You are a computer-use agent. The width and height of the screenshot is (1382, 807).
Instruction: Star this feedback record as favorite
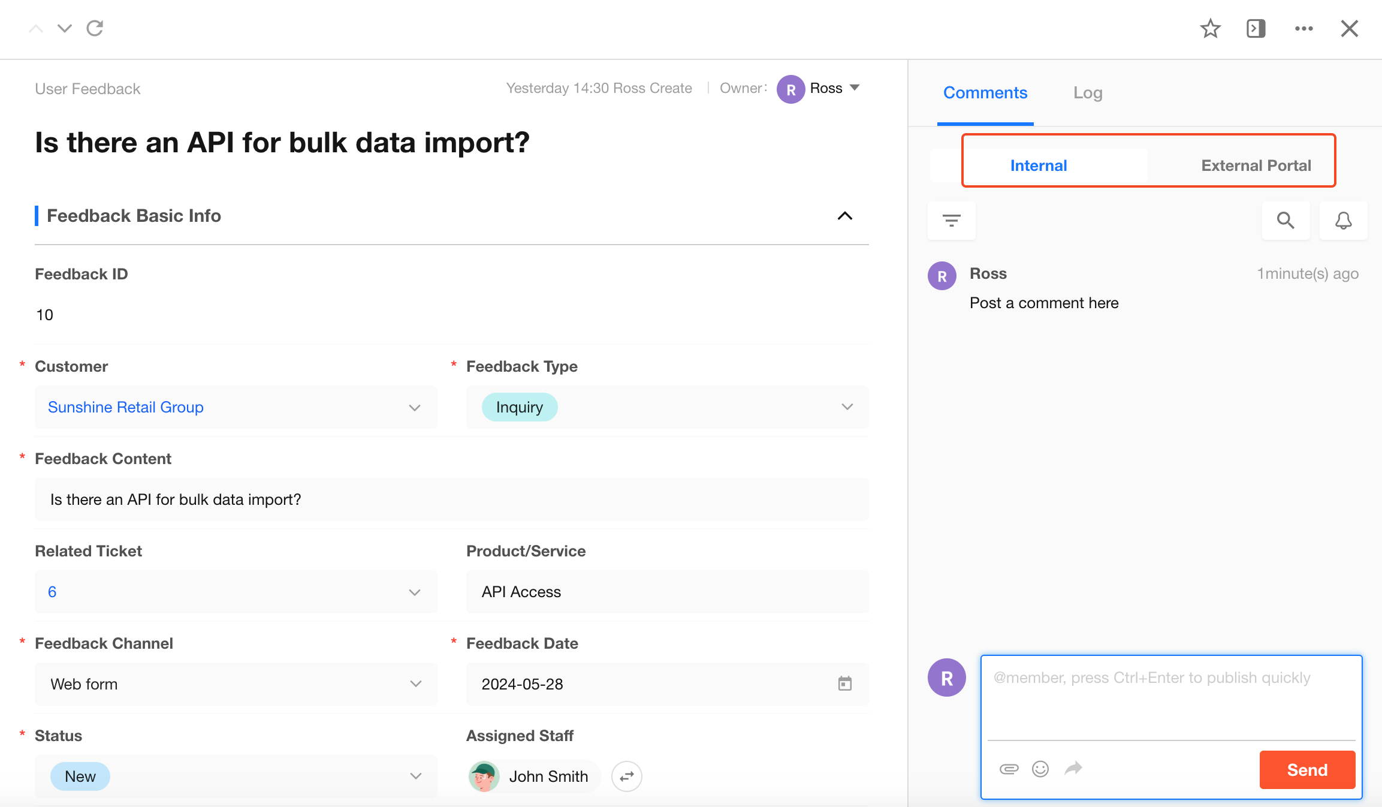coord(1210,28)
